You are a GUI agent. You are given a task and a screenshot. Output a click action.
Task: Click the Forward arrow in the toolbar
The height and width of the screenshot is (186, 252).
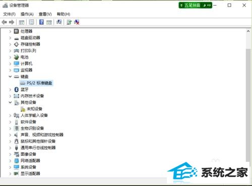(12, 22)
